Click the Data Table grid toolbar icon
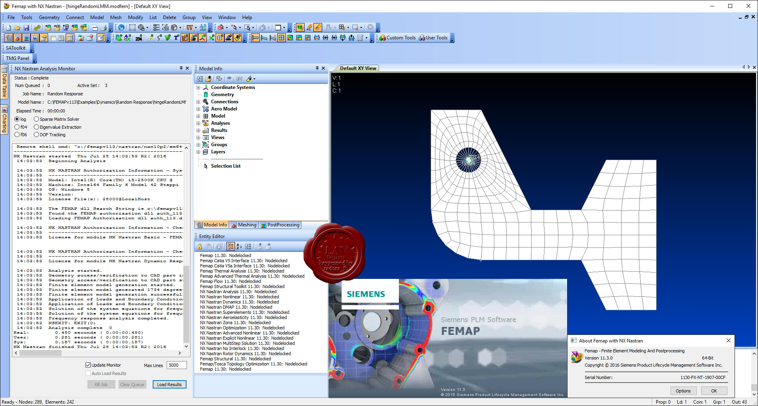Image resolution: width=758 pixels, height=406 pixels. tap(70, 38)
